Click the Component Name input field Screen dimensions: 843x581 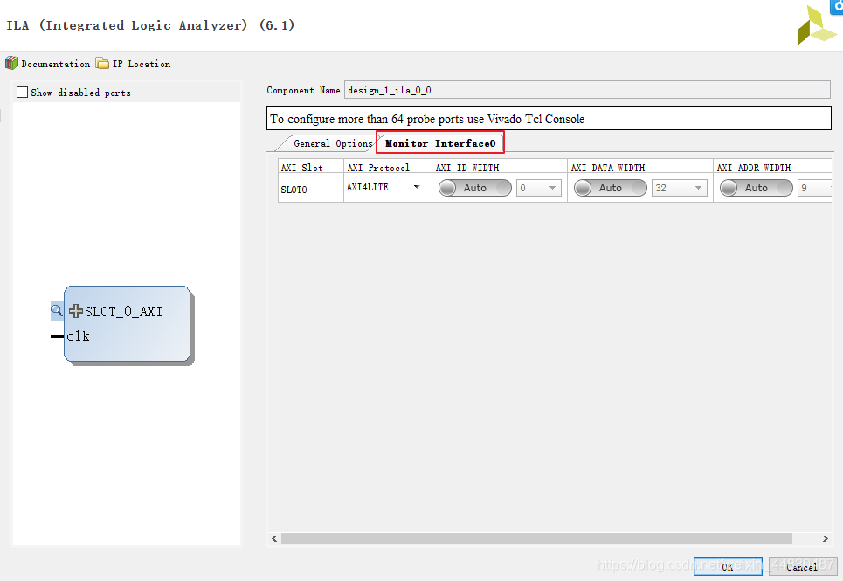[587, 90]
